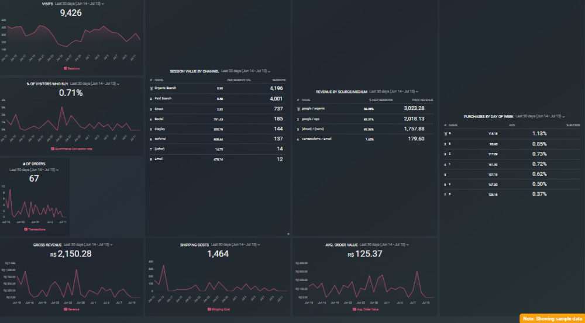Click the top-rank trophy icon in Purchases by Day of Week
Viewport: 585px width, 323px height.
(x=445, y=134)
